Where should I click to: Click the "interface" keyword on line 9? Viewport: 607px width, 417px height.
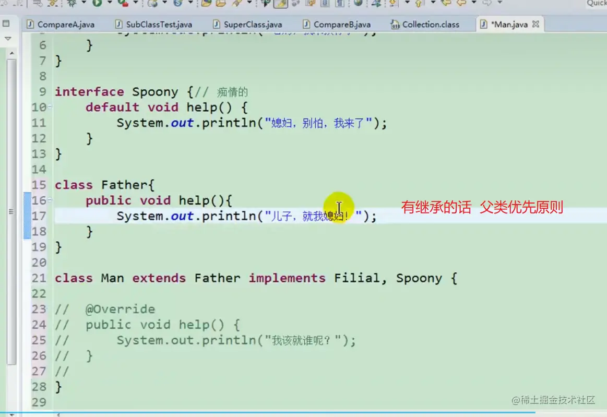89,92
